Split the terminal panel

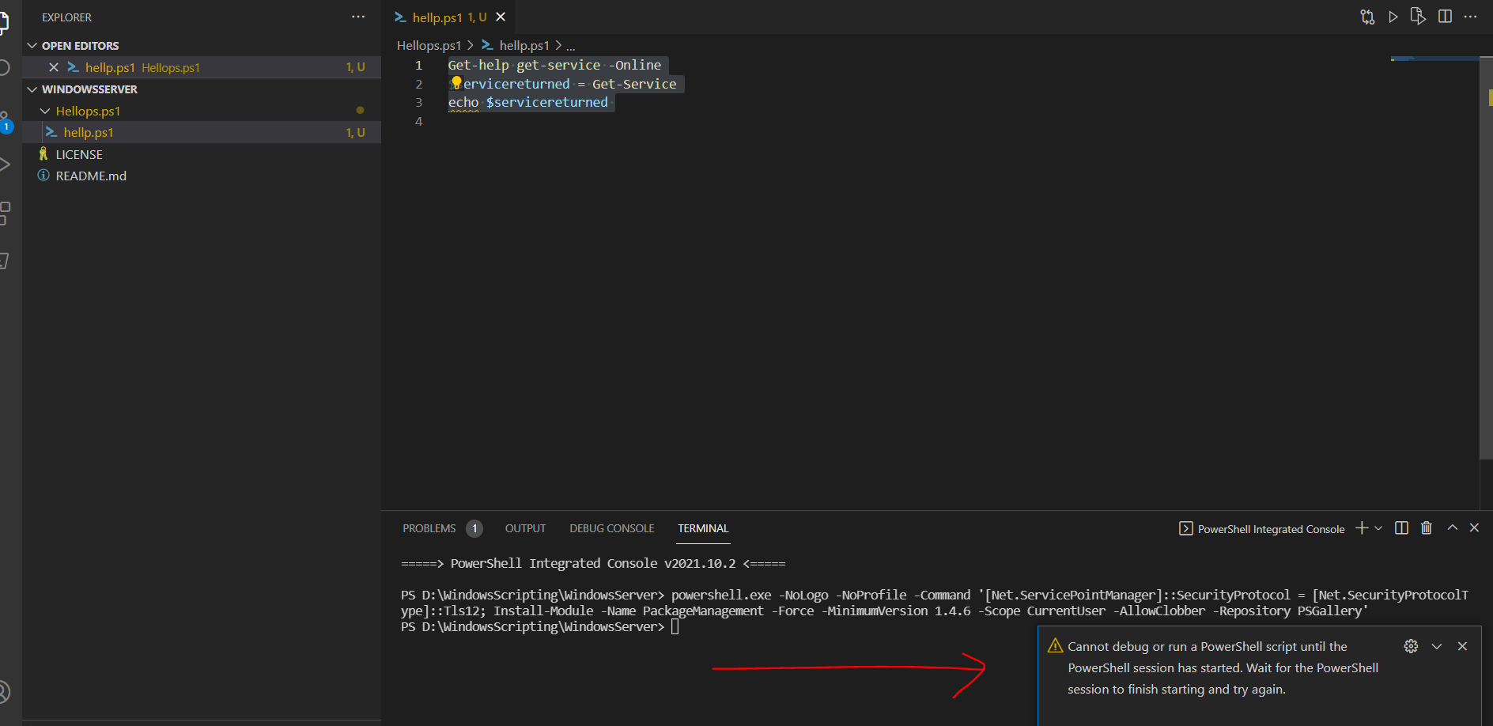(1400, 527)
